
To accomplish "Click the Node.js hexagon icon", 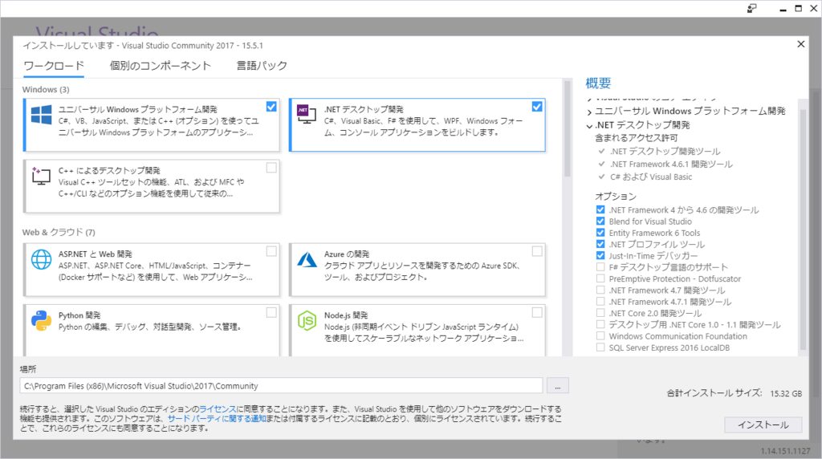I will [x=307, y=321].
